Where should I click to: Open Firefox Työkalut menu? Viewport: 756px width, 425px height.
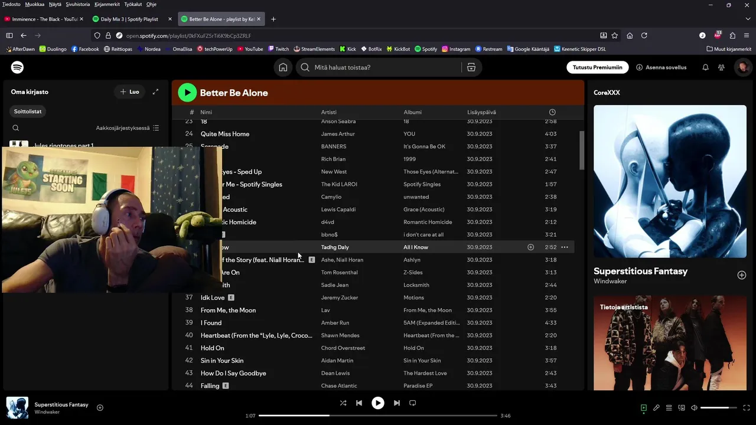coord(133,4)
